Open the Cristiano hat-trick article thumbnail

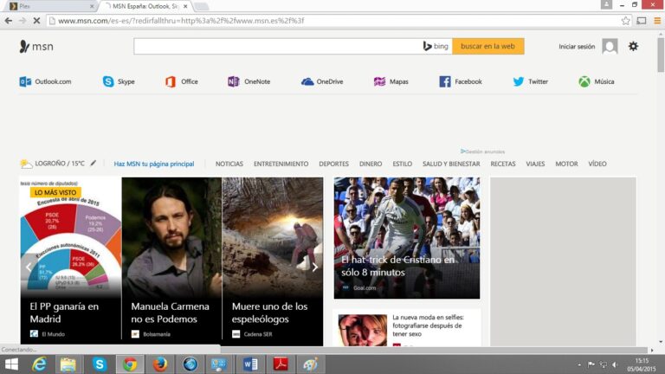[407, 238]
